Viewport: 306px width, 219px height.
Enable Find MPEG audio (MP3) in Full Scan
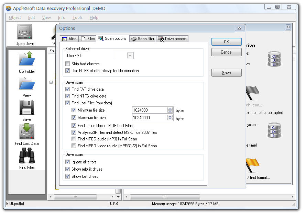(x=74, y=139)
